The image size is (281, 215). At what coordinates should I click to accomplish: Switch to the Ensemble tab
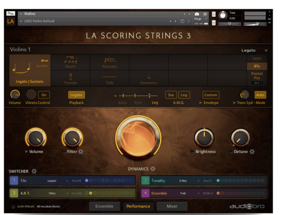pyautogui.click(x=104, y=206)
